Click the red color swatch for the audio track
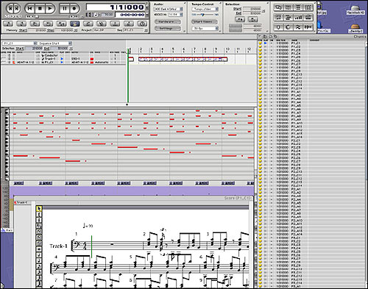The width and height of the screenshot is (368, 289). tap(92, 63)
